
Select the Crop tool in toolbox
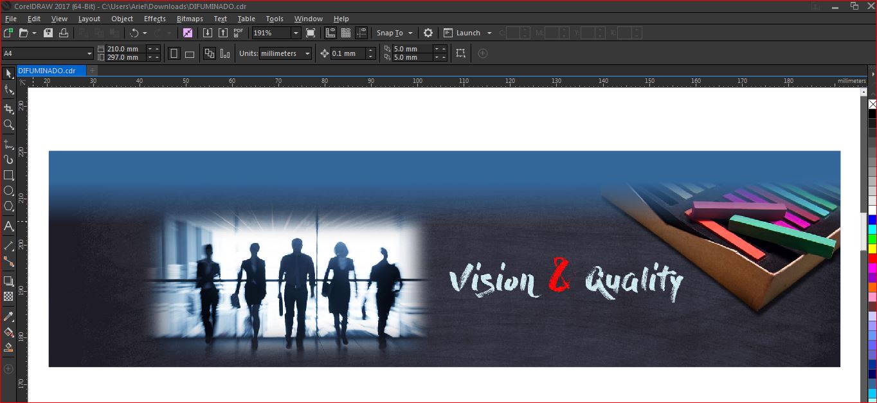8,109
